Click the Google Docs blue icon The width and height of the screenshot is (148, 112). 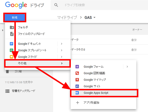click(x=12, y=44)
